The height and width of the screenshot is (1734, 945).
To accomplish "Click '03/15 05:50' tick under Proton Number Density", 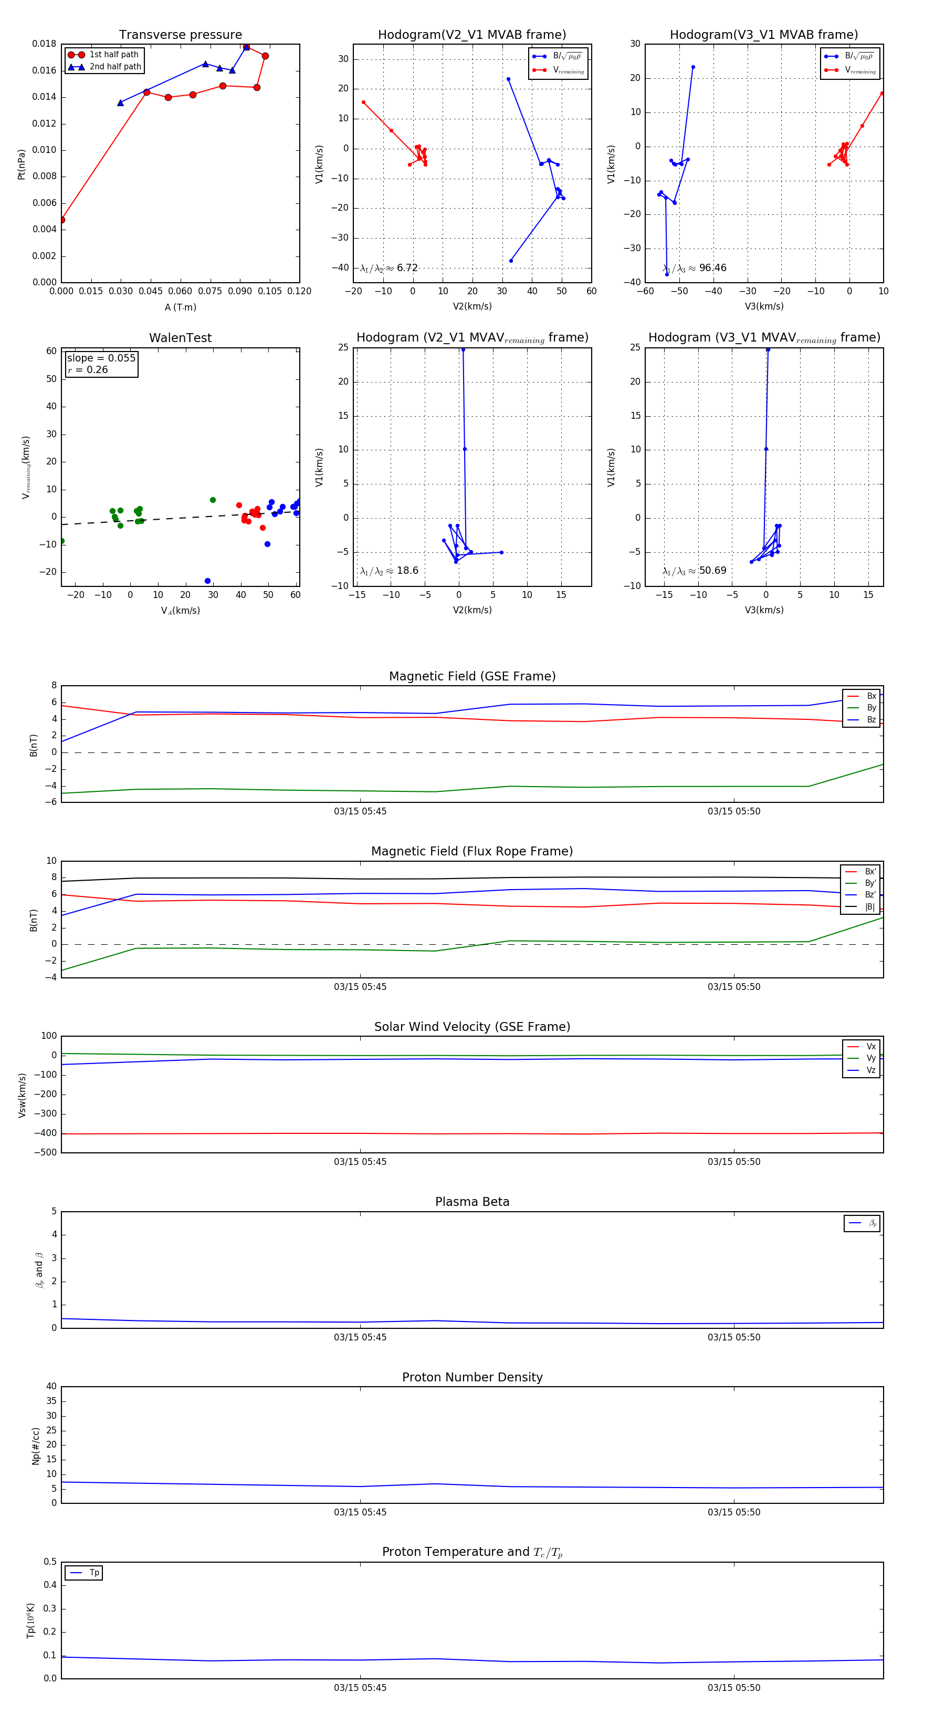I will (734, 1513).
